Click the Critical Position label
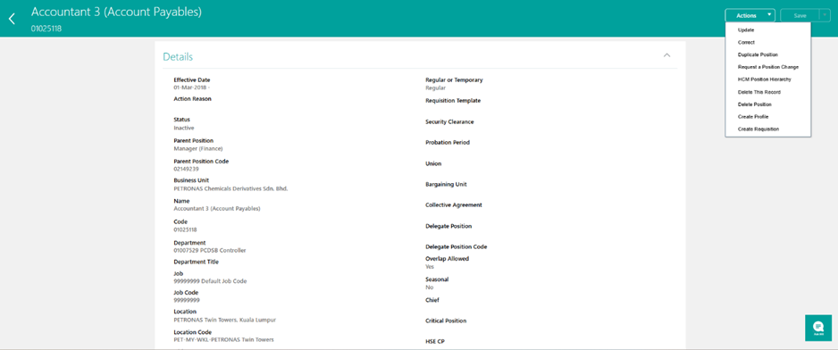Image resolution: width=838 pixels, height=350 pixels. point(446,321)
